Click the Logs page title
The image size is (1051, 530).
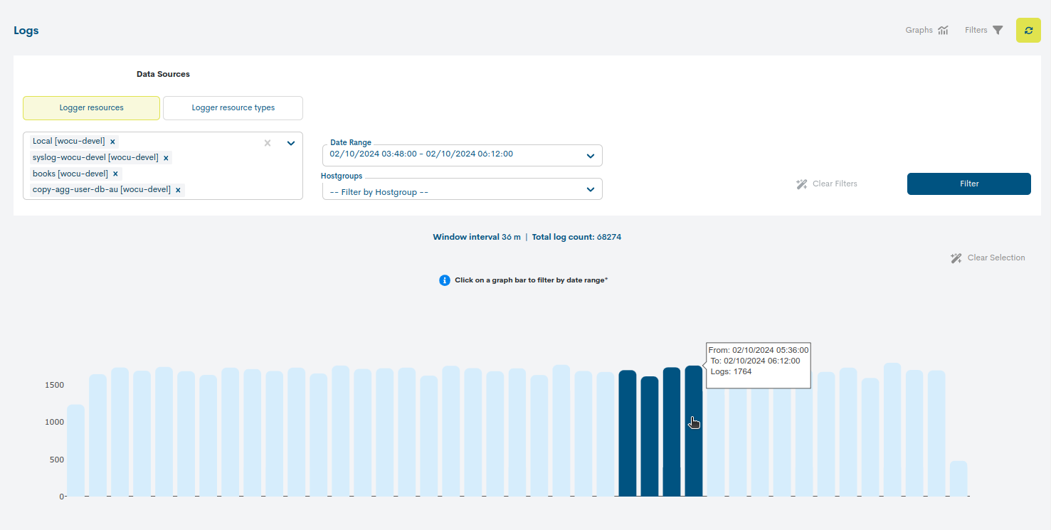26,31
